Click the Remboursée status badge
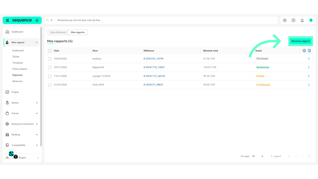Viewport: 318px width, 179px height. pyautogui.click(x=263, y=68)
